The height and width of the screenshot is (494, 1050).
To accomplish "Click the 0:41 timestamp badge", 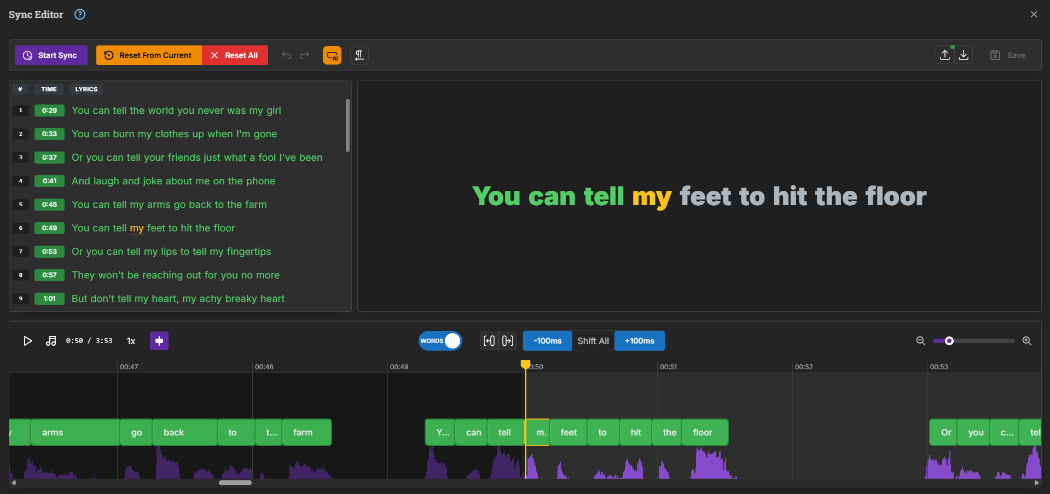I will [49, 181].
